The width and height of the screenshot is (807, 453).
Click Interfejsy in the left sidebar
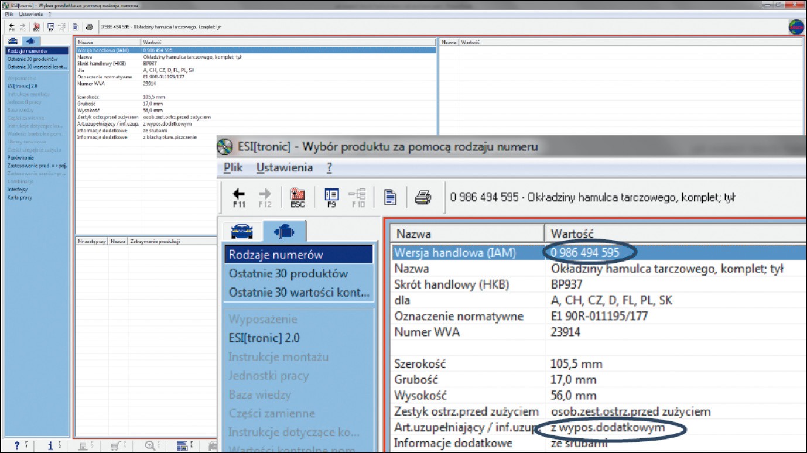[x=18, y=190]
